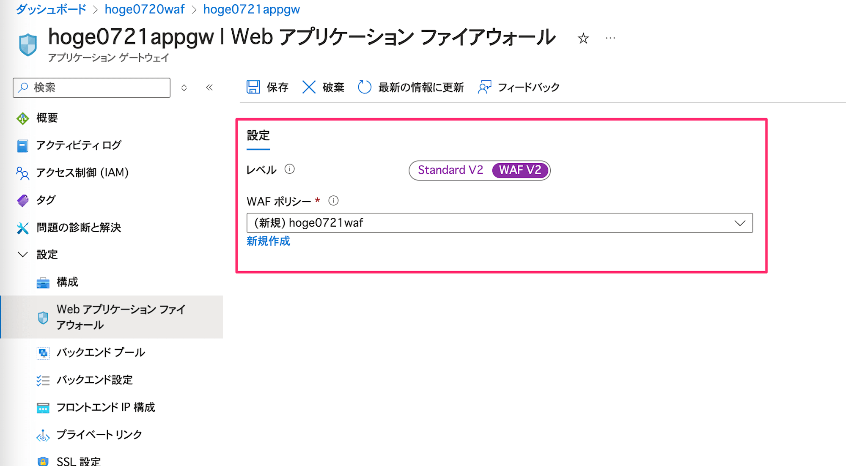Collapse the 設定 section in the sidebar
The image size is (846, 466).
(23, 255)
